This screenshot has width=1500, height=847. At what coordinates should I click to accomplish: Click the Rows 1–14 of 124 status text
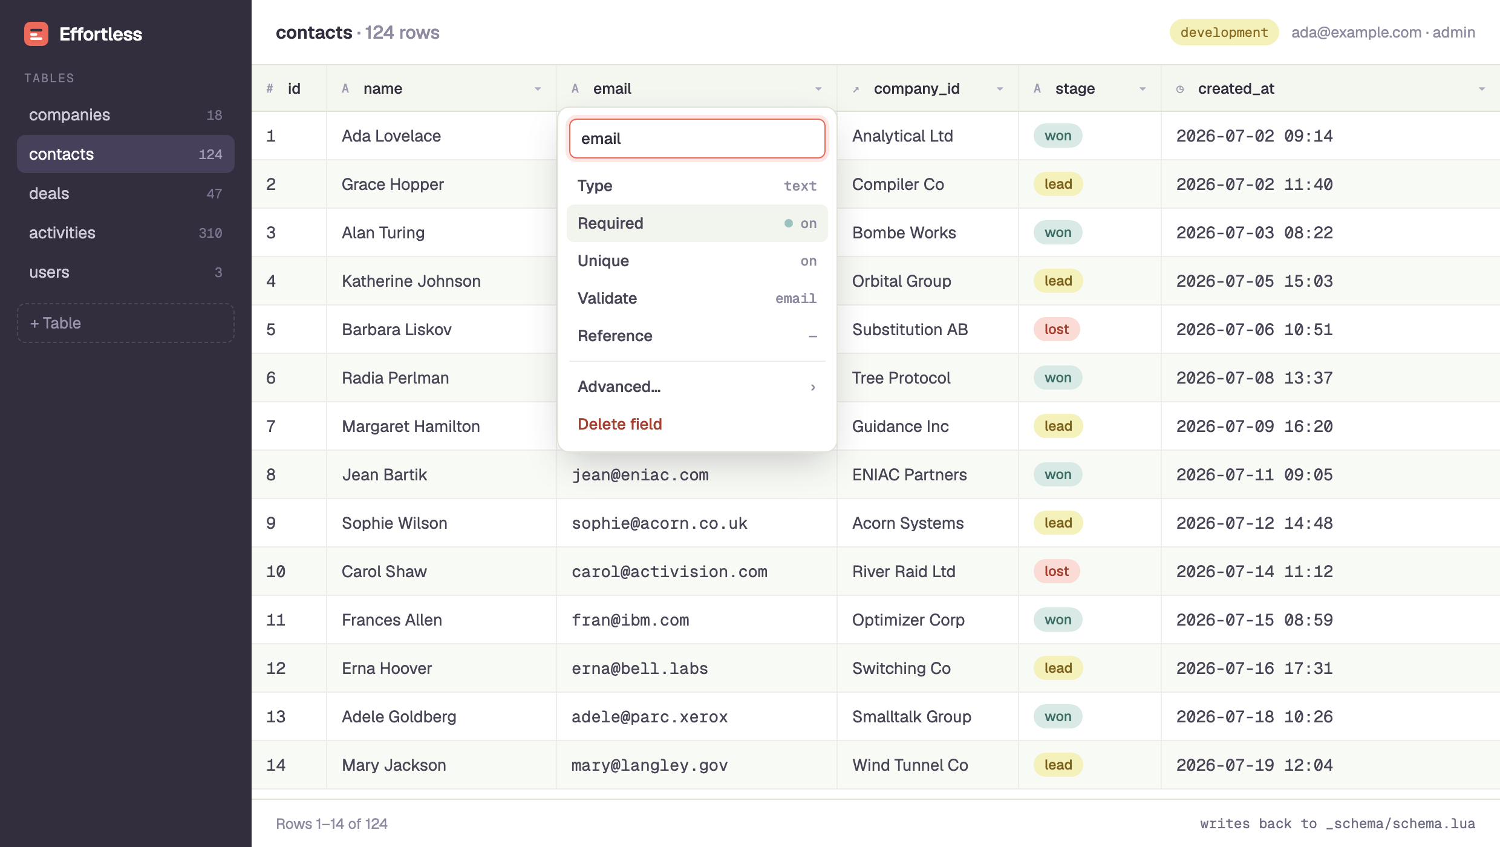pyautogui.click(x=331, y=824)
